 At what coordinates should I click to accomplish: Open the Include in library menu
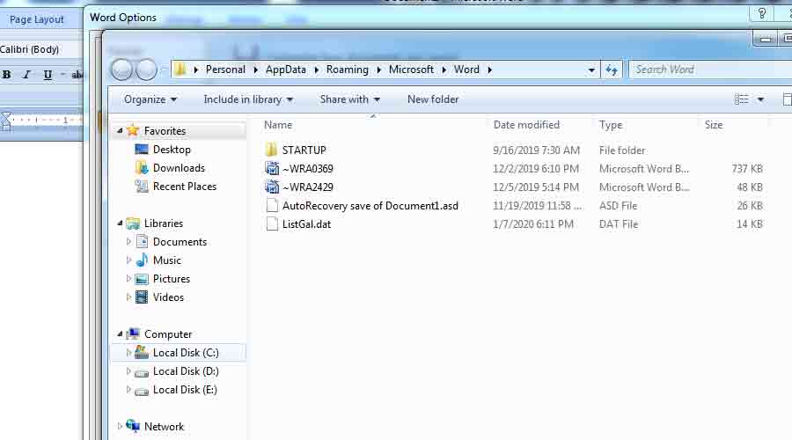click(248, 99)
